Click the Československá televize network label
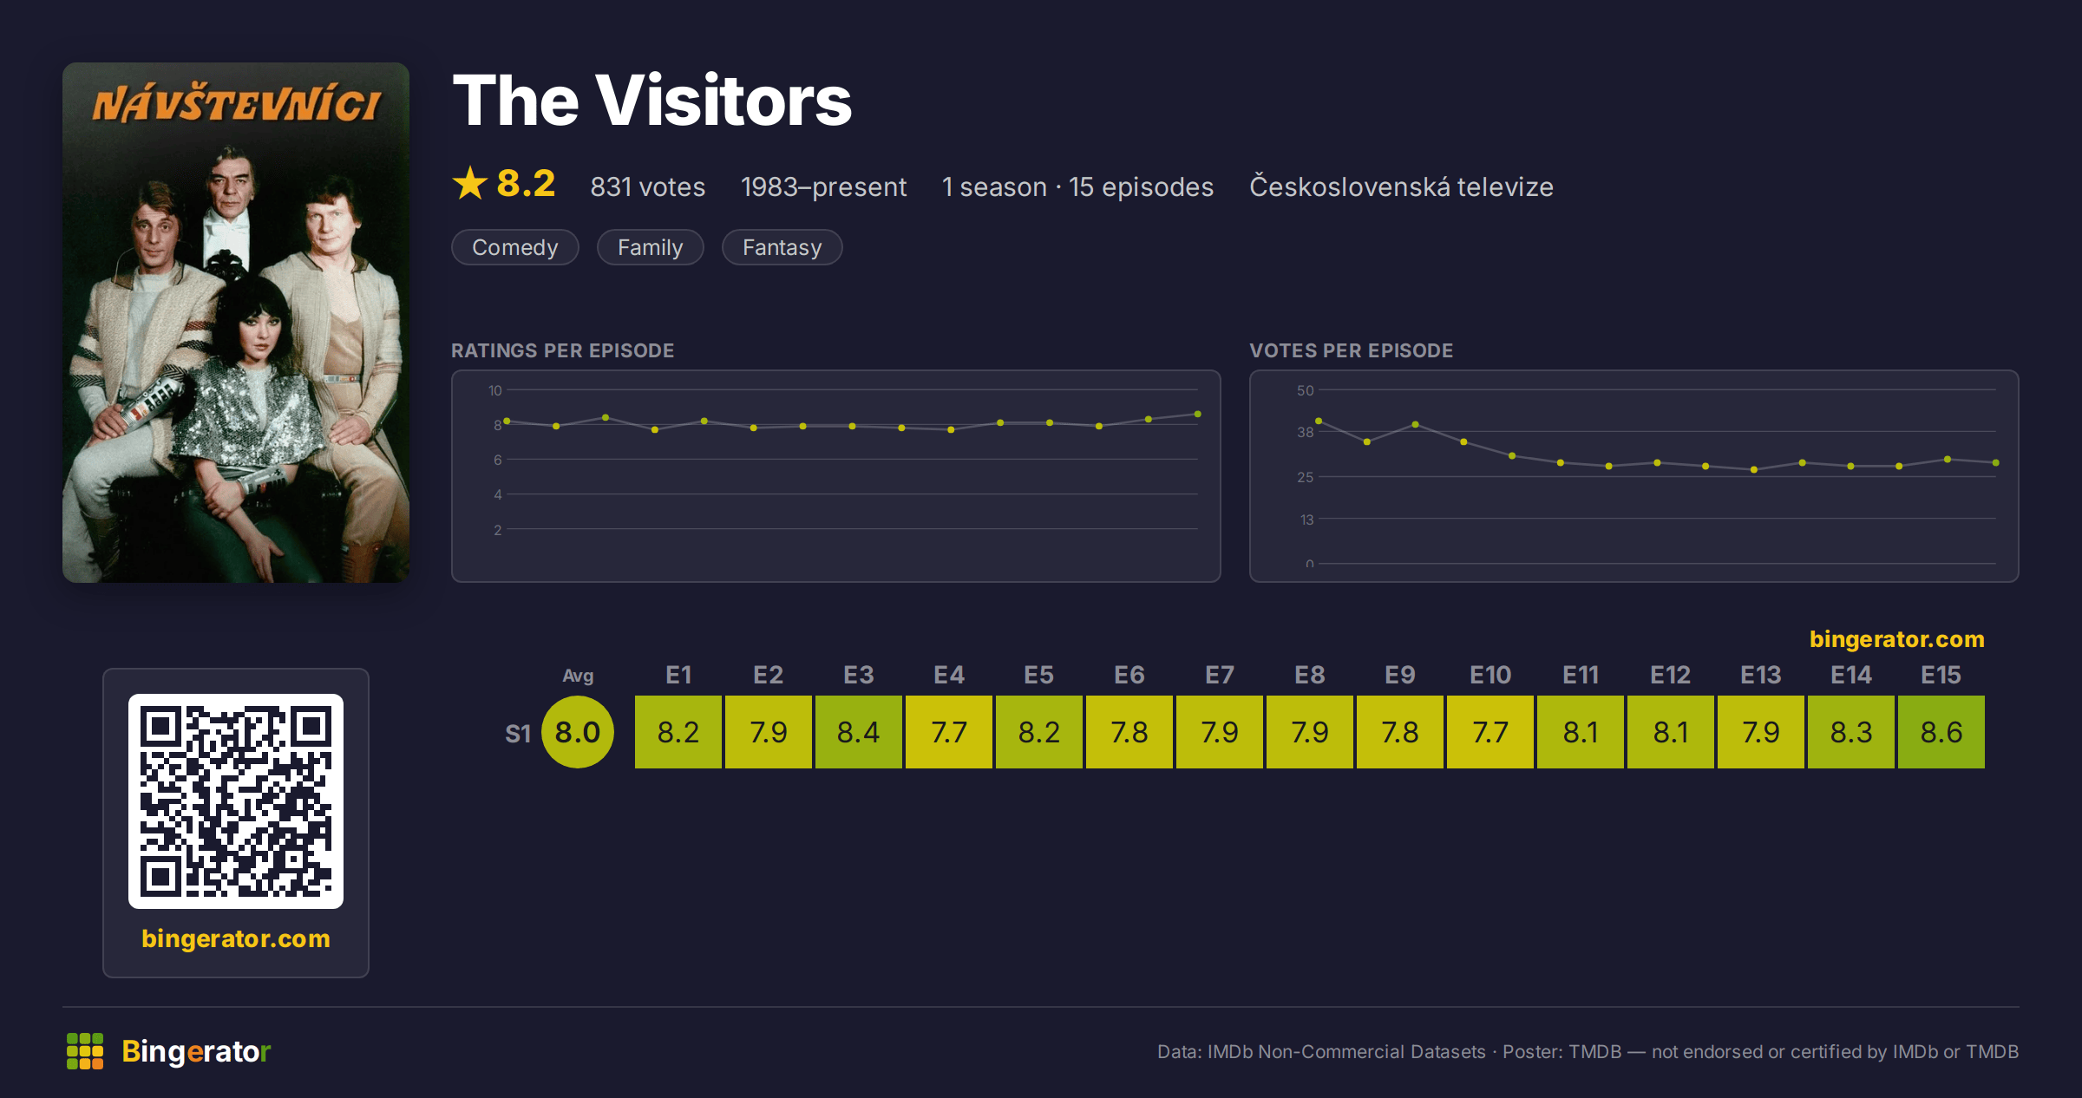The image size is (2082, 1098). pyautogui.click(x=1402, y=186)
